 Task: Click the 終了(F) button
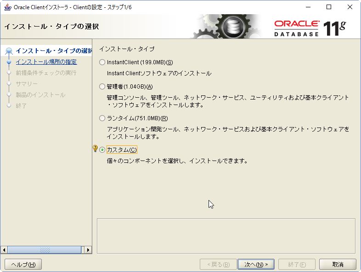point(297,264)
